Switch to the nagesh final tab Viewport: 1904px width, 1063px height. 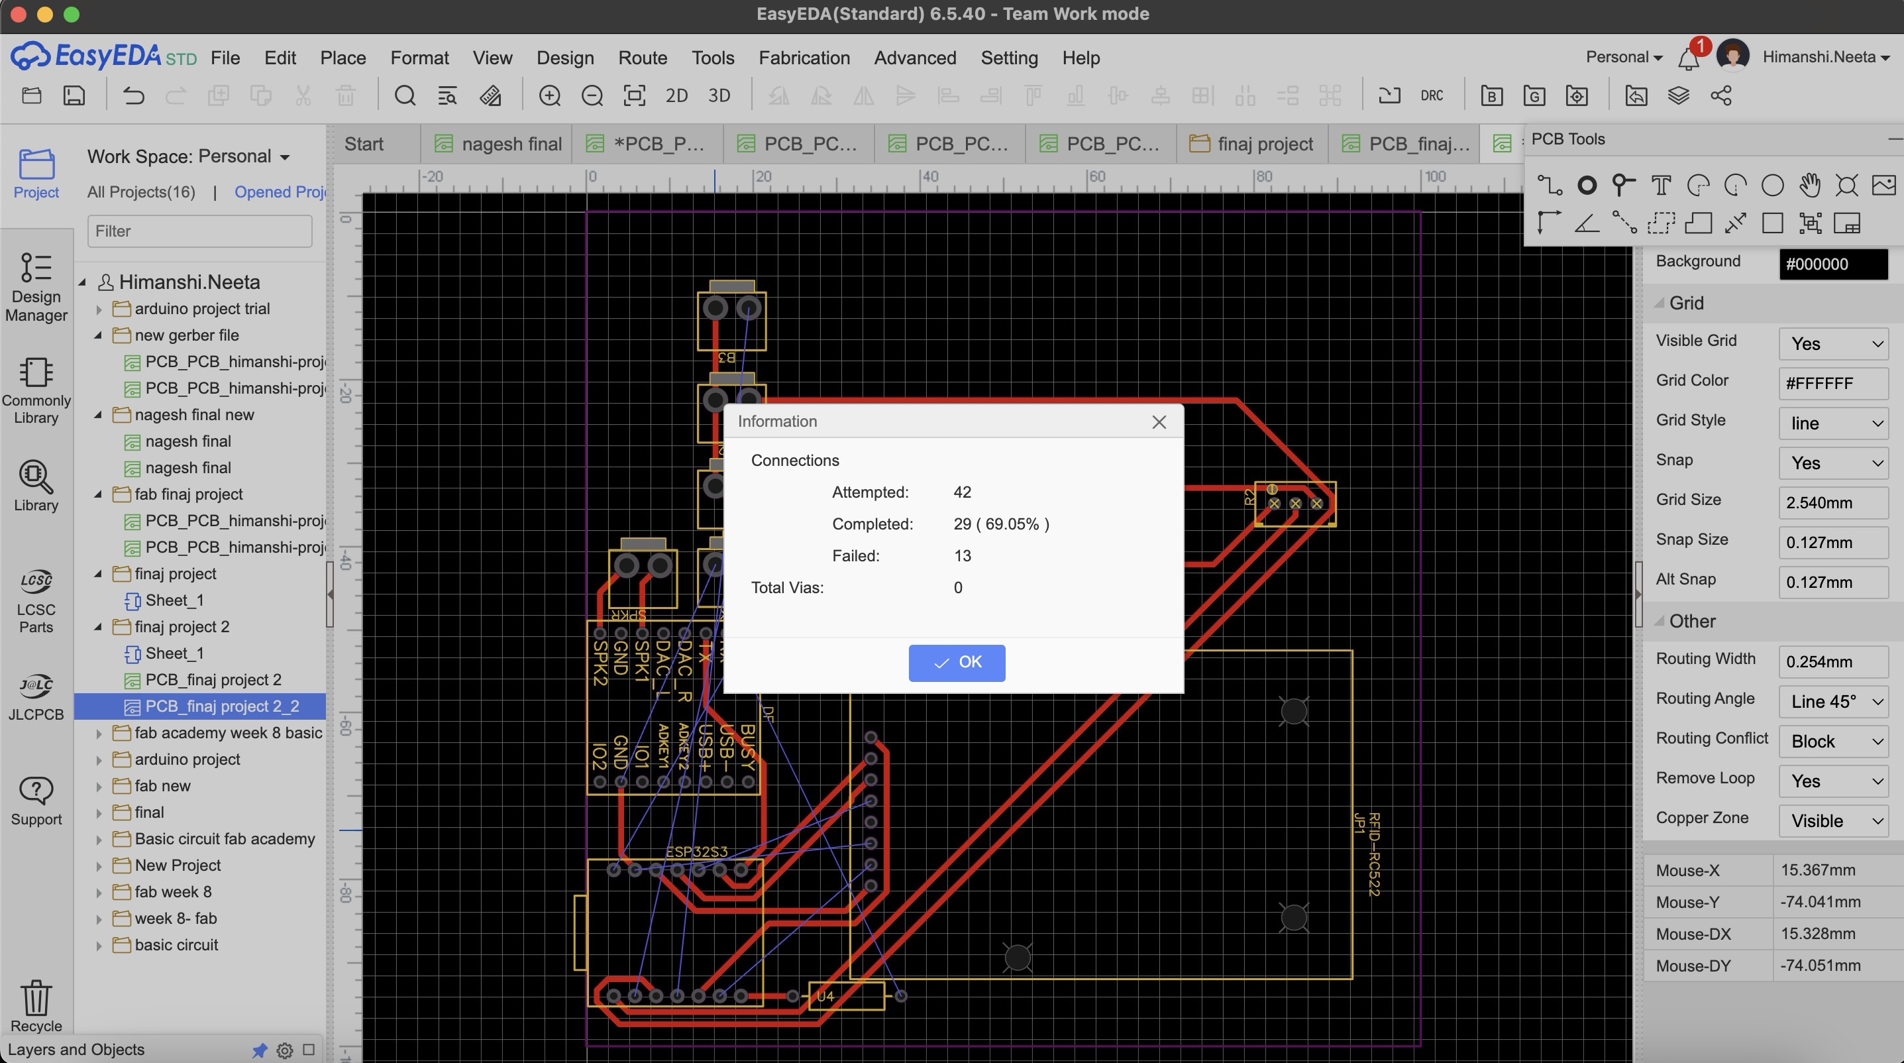(498, 143)
